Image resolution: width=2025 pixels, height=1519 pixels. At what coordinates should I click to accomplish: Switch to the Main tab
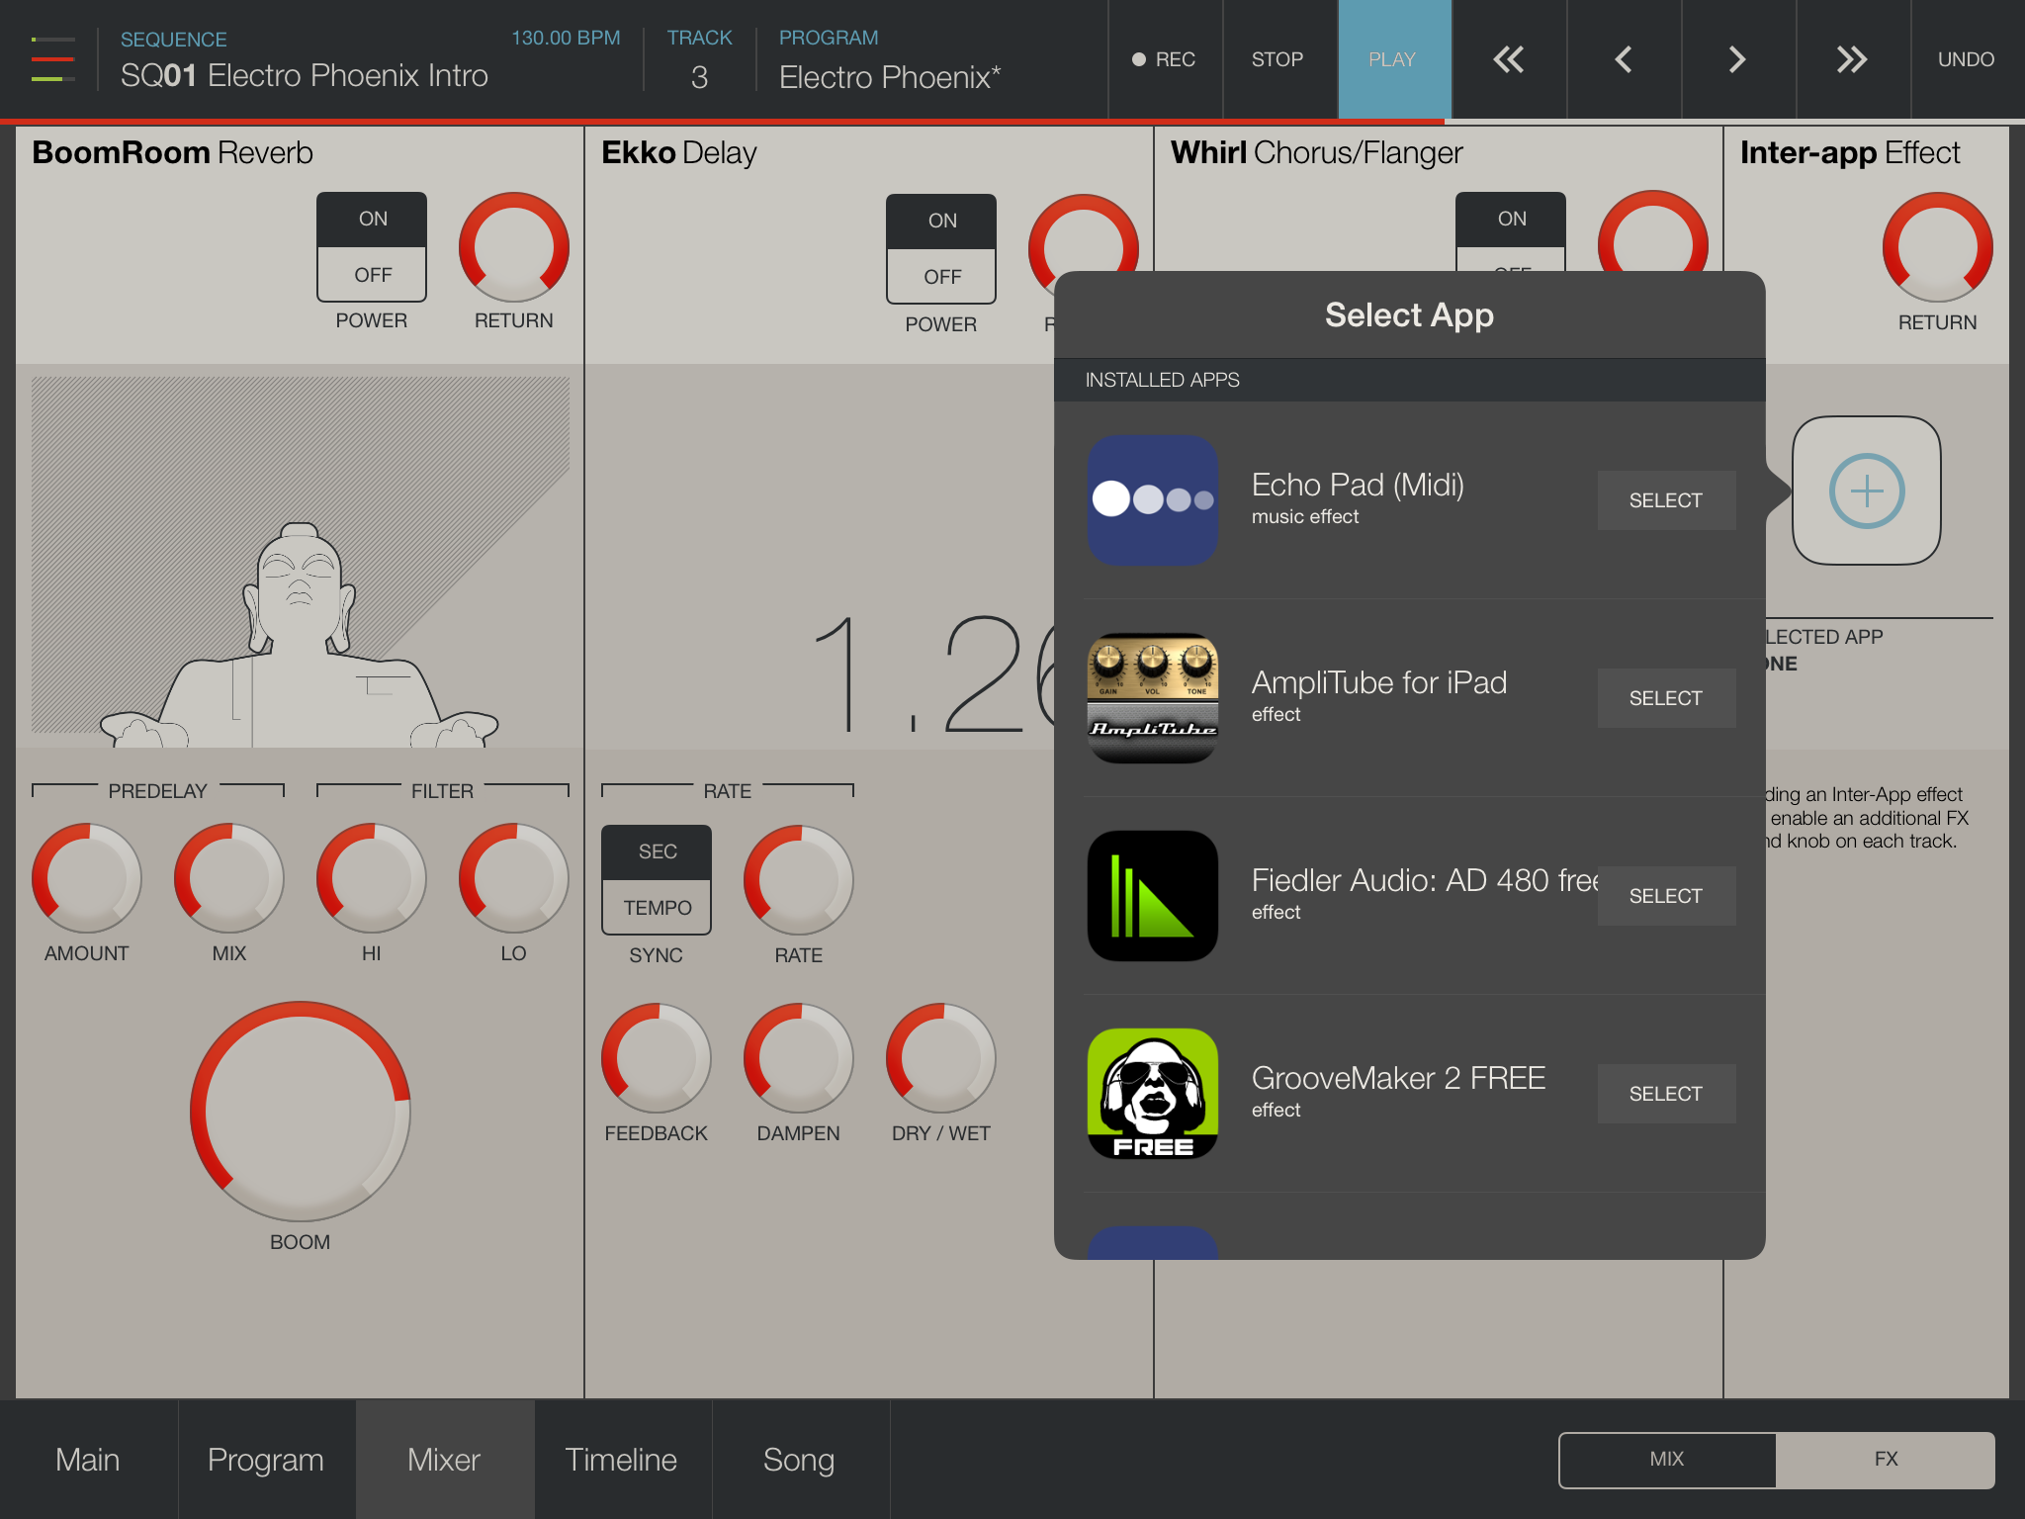pyautogui.click(x=88, y=1460)
